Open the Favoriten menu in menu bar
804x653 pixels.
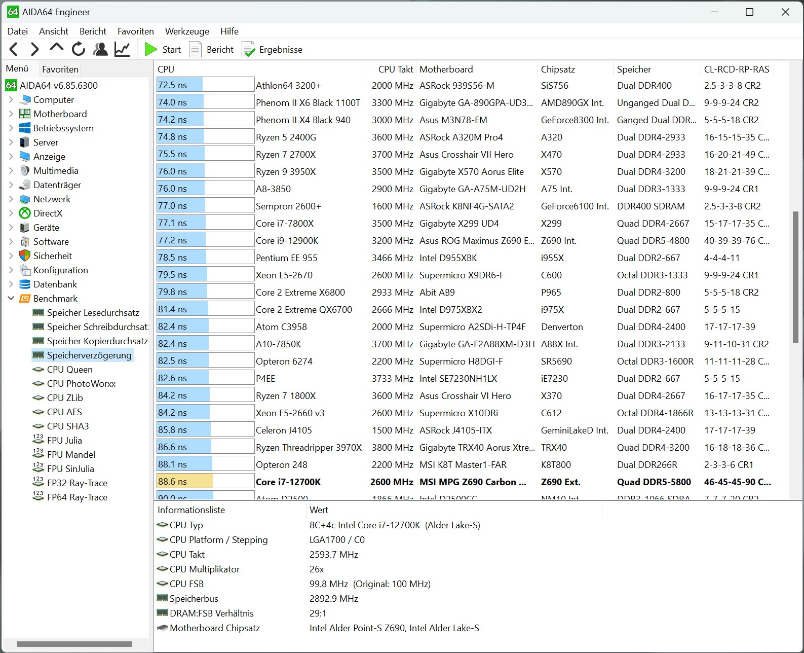pyautogui.click(x=136, y=31)
